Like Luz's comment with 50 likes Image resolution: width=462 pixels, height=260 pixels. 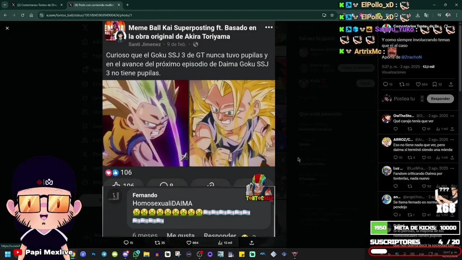(x=424, y=186)
